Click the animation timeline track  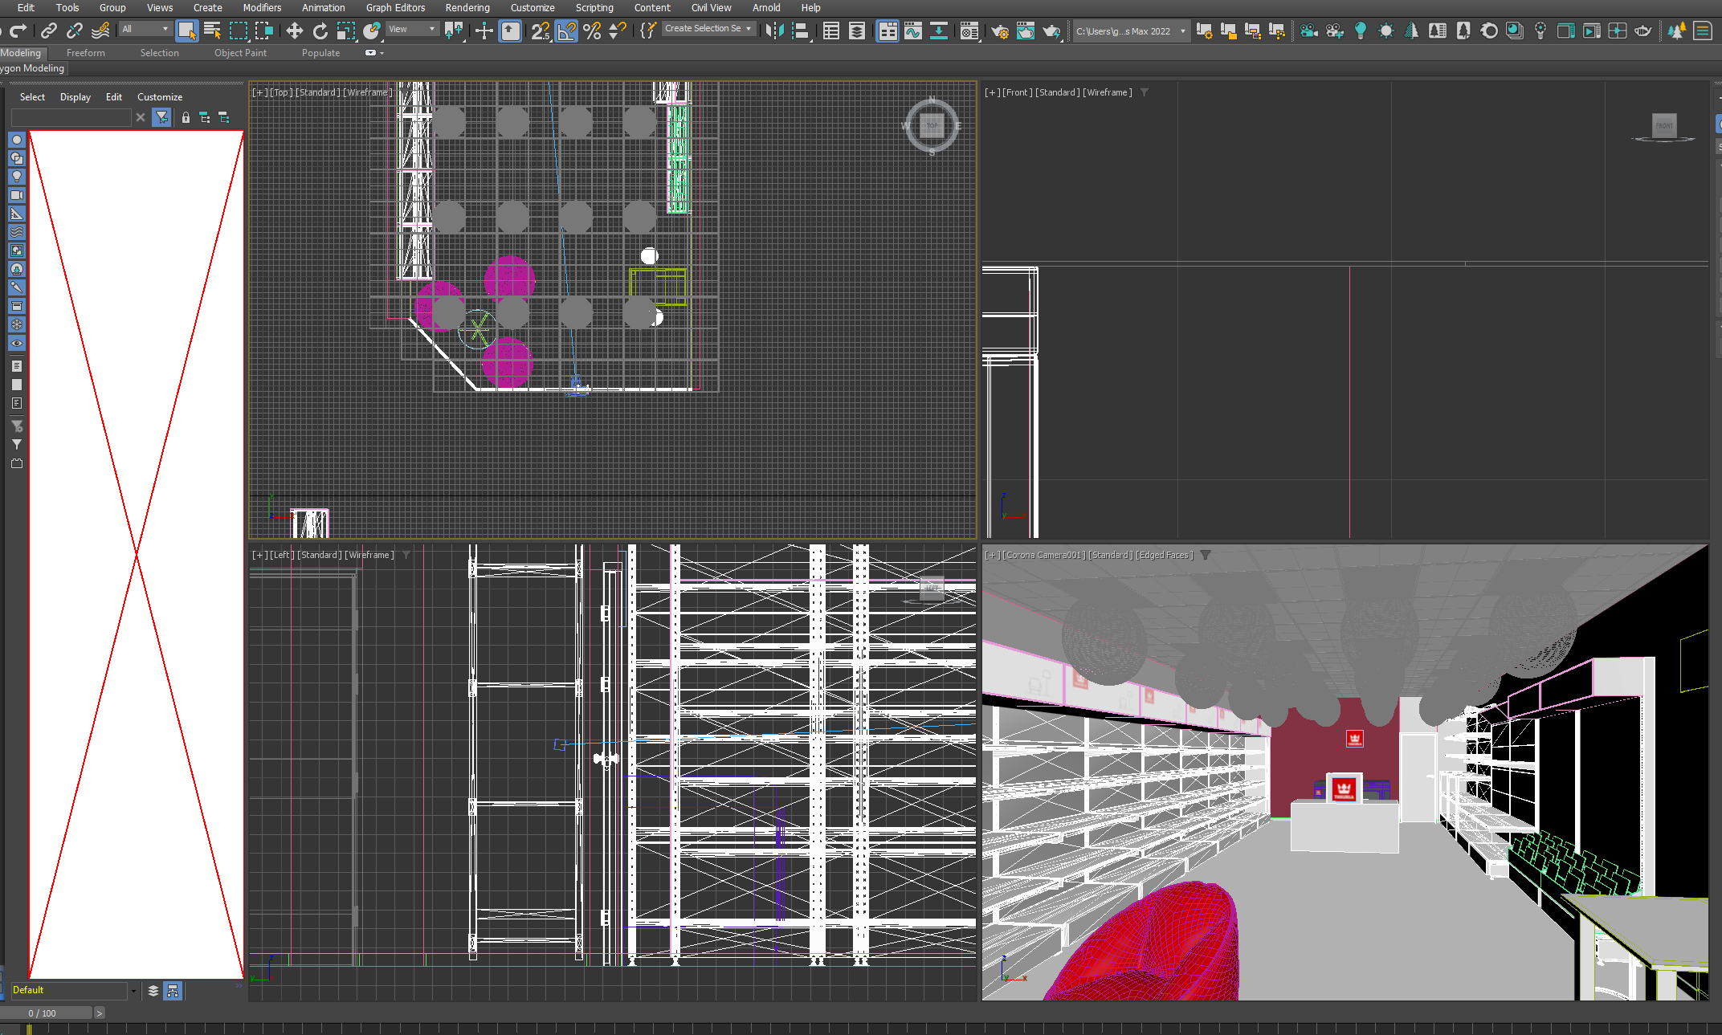803,1029
